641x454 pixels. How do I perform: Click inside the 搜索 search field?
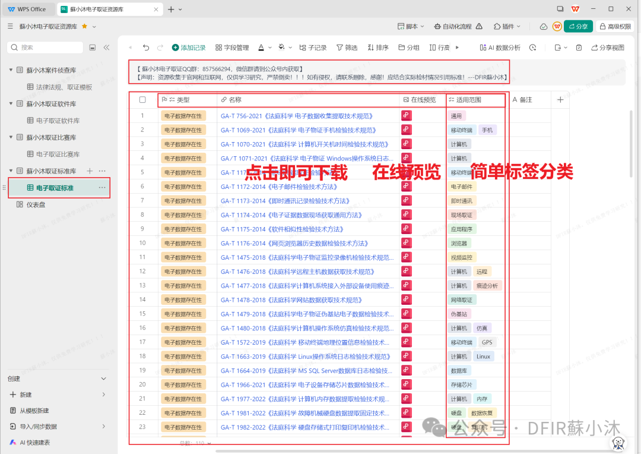[45, 46]
